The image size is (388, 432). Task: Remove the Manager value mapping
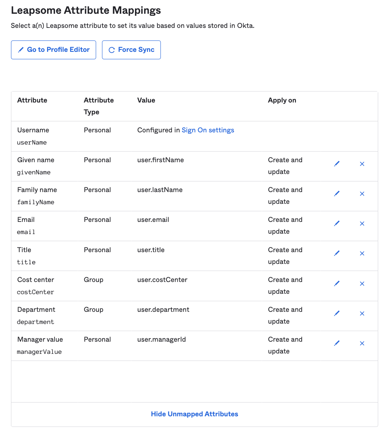(x=362, y=343)
